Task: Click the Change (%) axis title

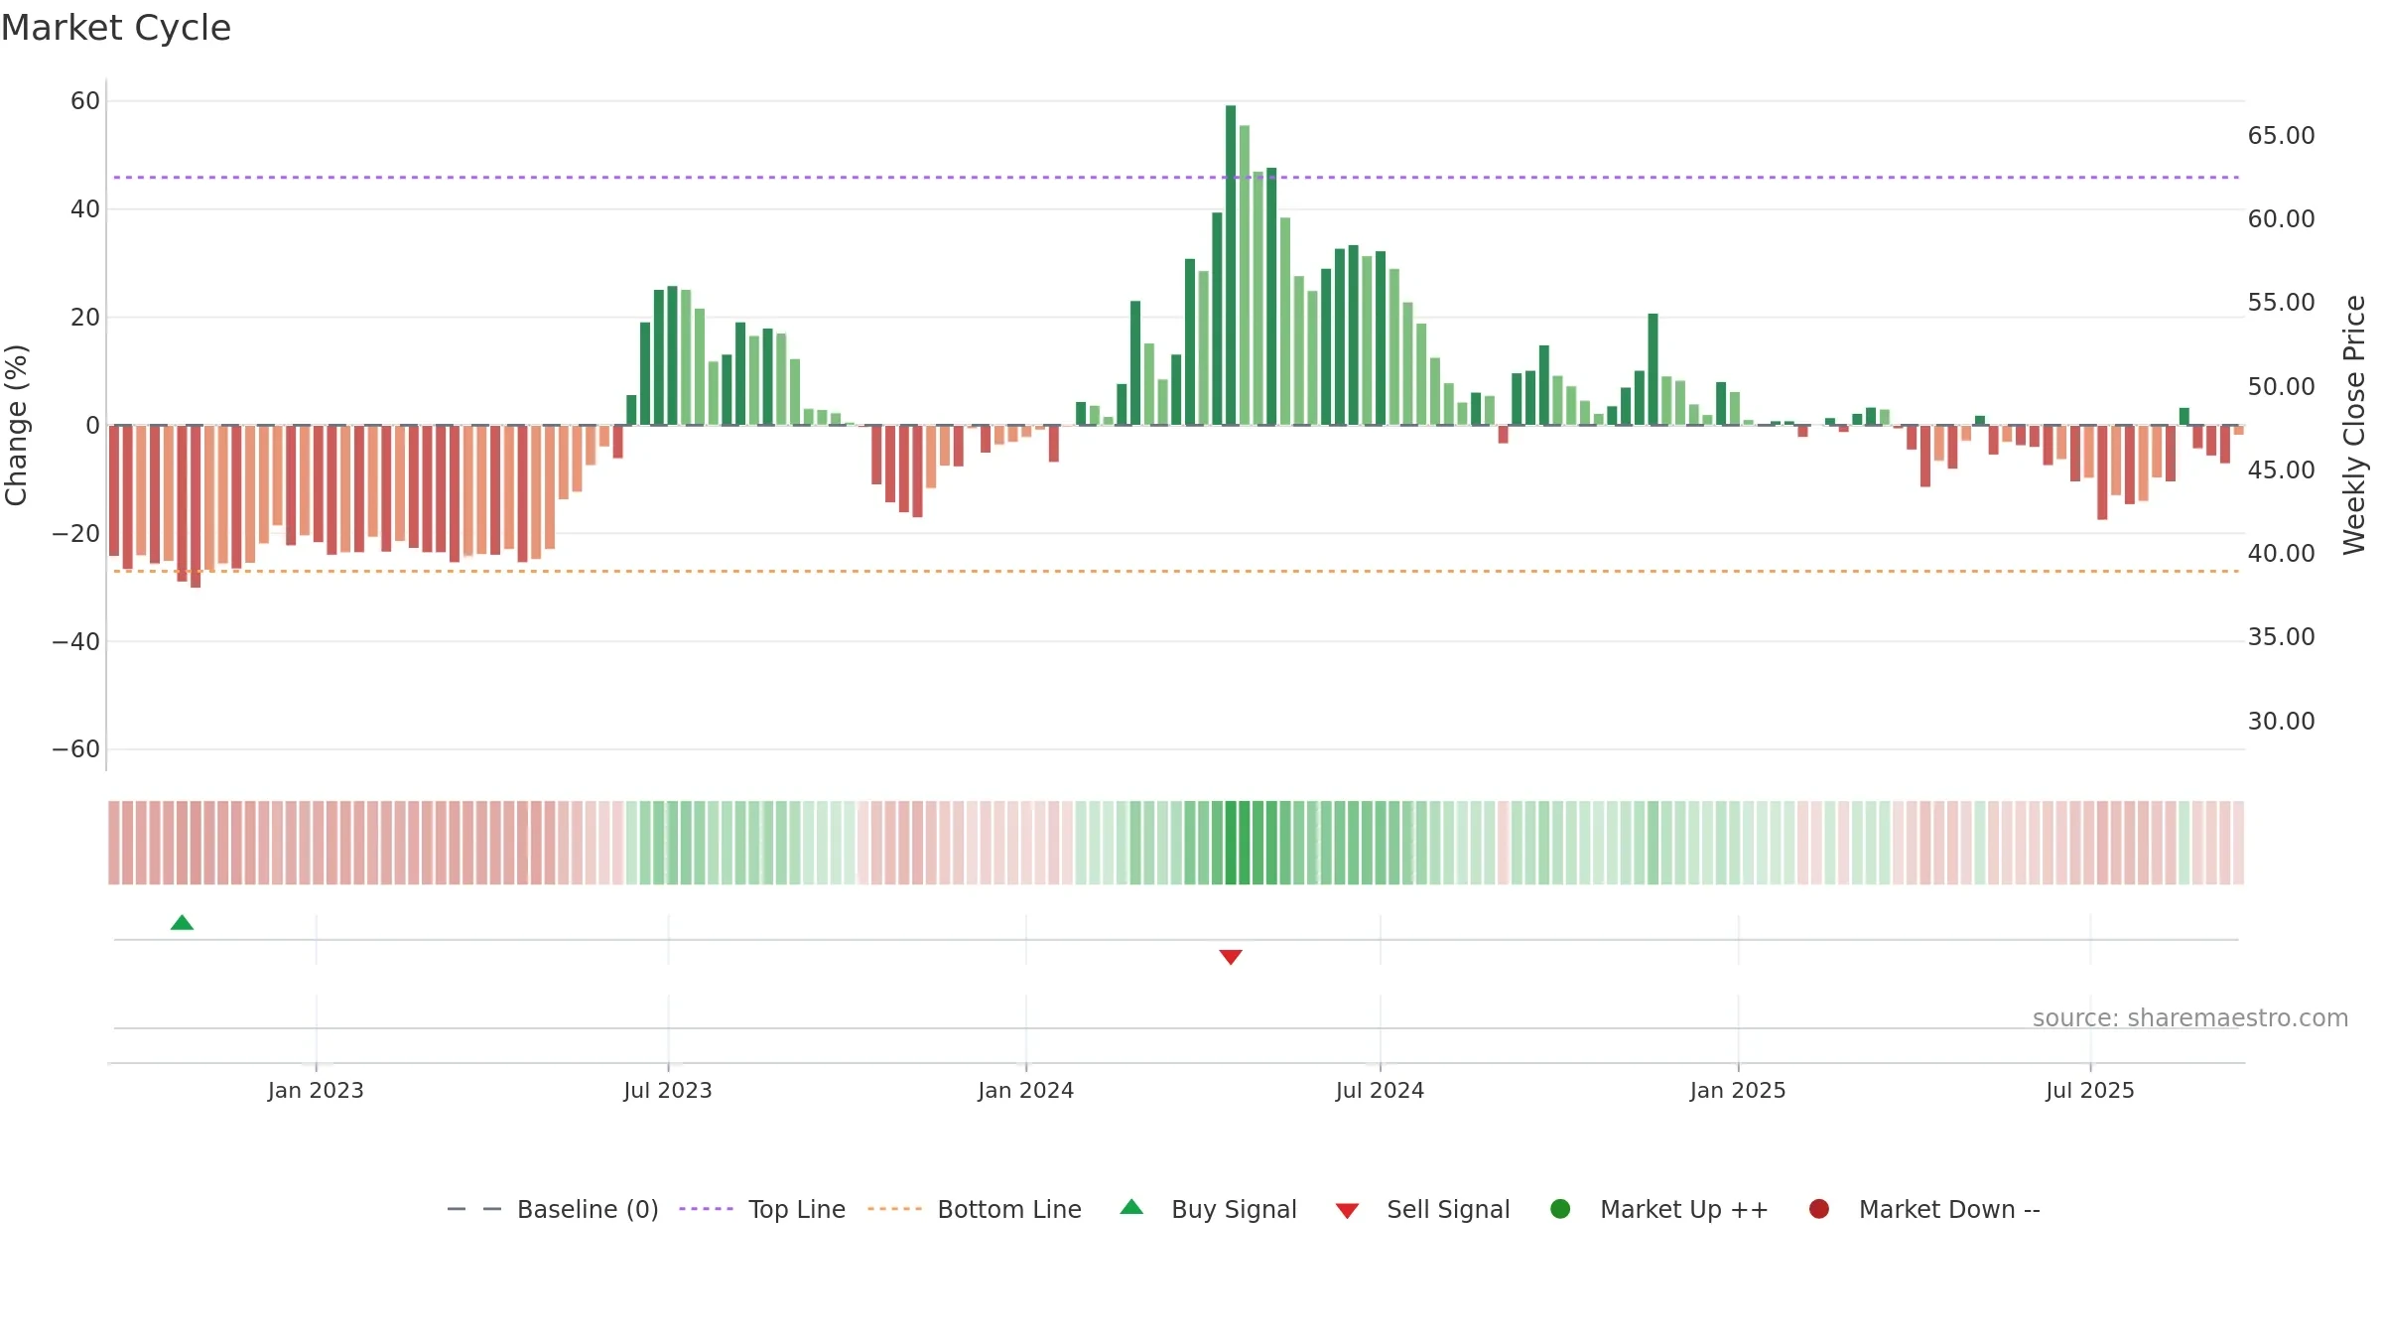Action: coord(16,425)
